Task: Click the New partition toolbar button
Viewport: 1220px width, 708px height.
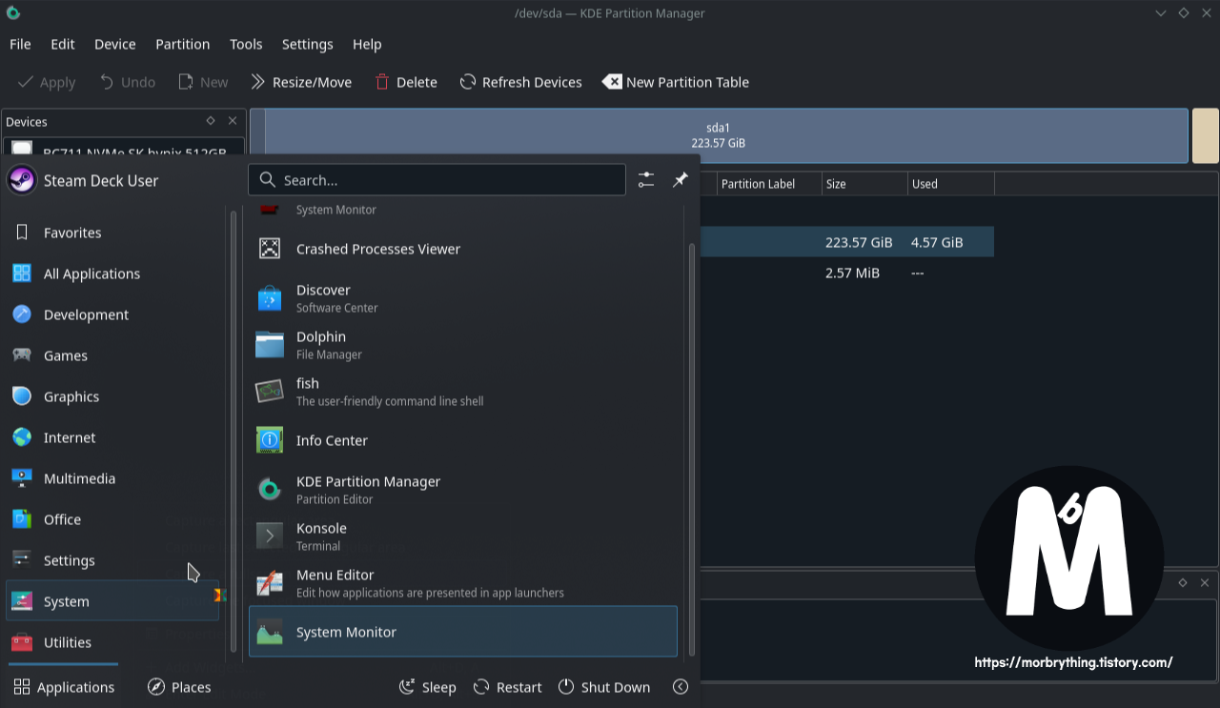Action: pyautogui.click(x=203, y=82)
